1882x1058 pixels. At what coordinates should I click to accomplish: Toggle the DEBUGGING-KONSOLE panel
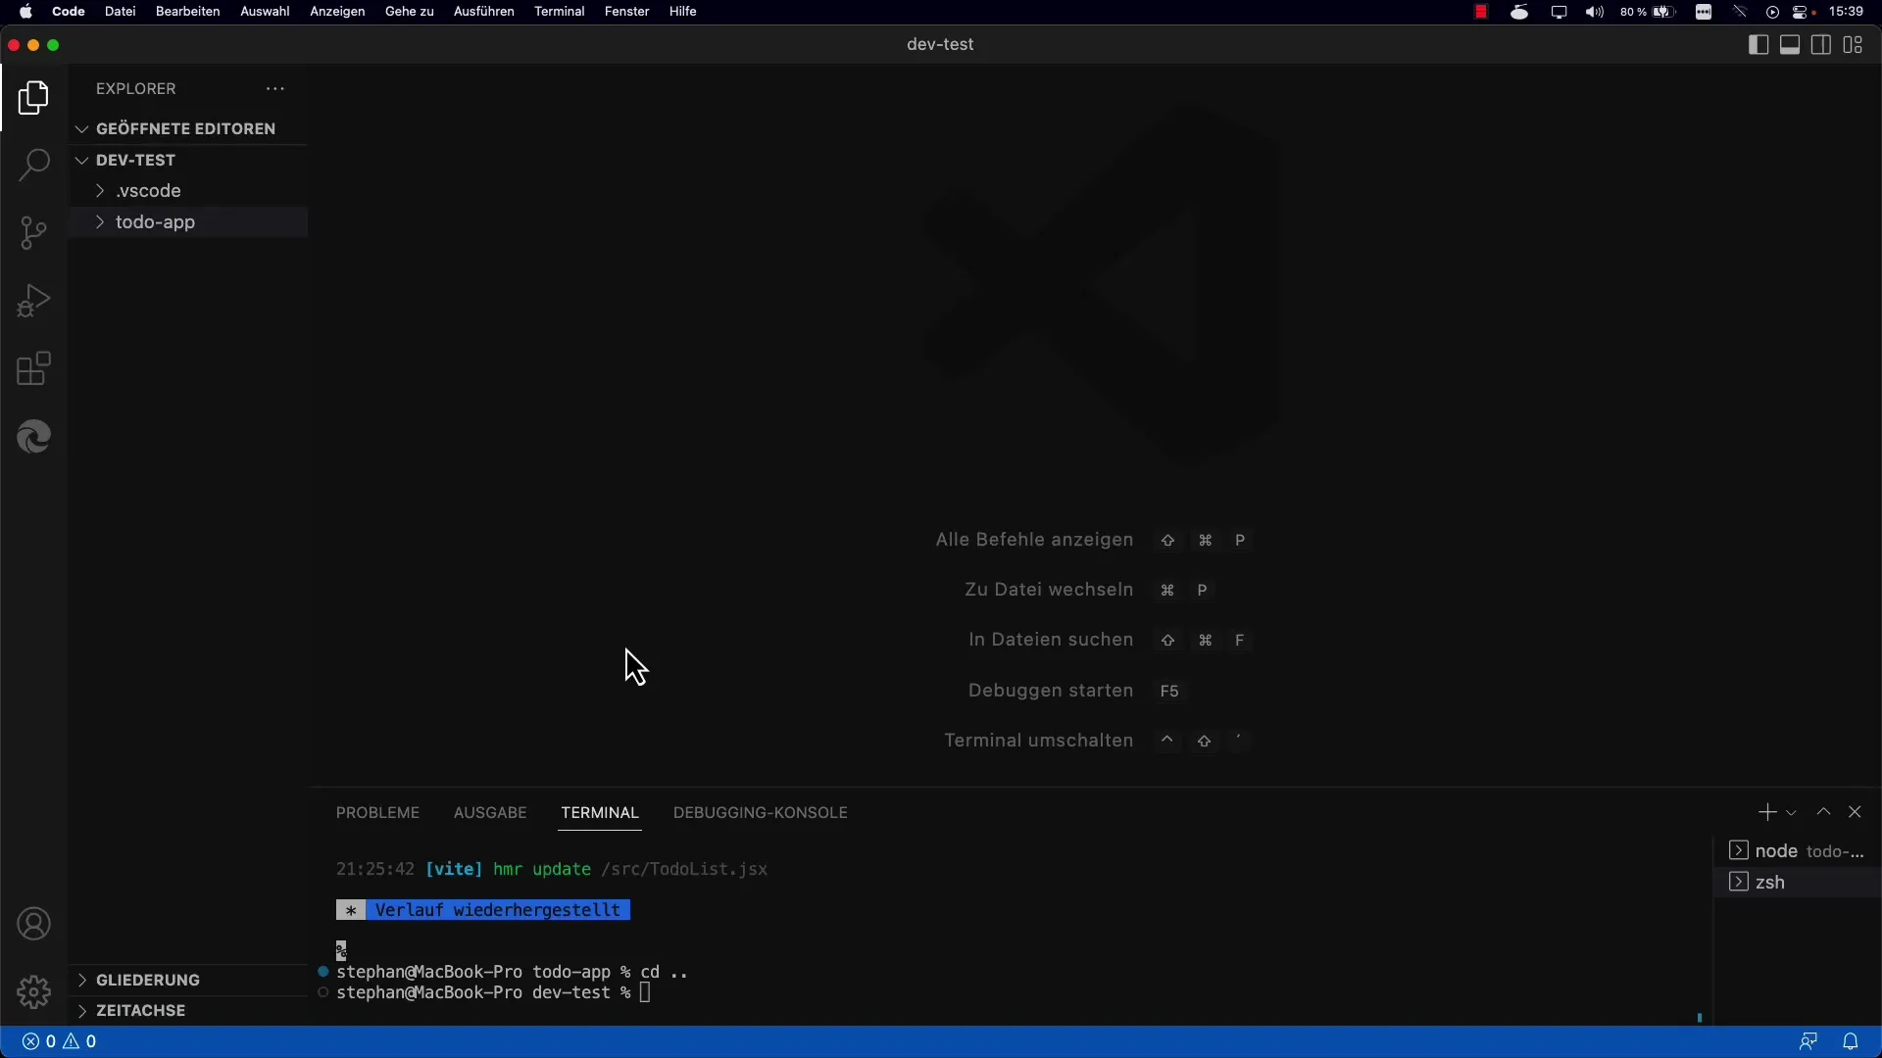coord(760,811)
